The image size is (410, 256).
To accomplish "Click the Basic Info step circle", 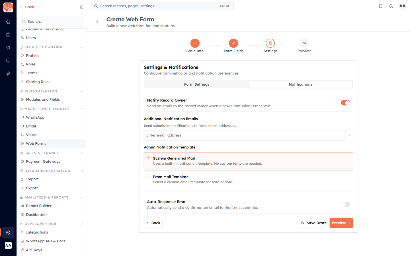I will 195,43.
